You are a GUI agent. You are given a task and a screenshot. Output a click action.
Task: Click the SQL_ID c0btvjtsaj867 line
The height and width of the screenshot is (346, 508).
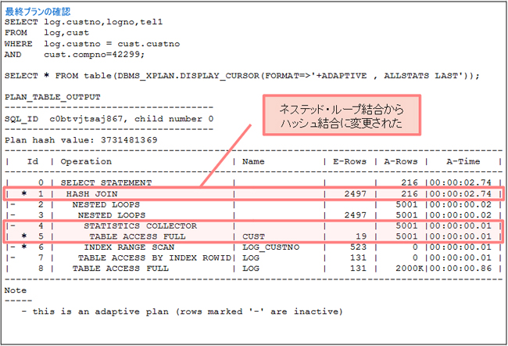tap(109, 118)
